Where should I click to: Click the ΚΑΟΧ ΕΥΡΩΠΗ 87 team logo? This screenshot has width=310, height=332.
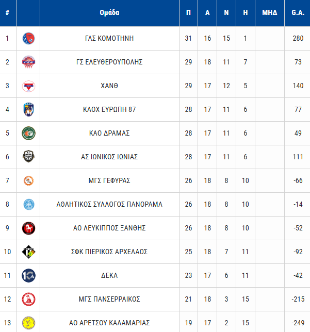[x=28, y=109]
